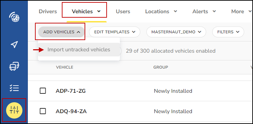Open the Alerts tab menu
This screenshot has width=253, height=124.
click(x=204, y=12)
